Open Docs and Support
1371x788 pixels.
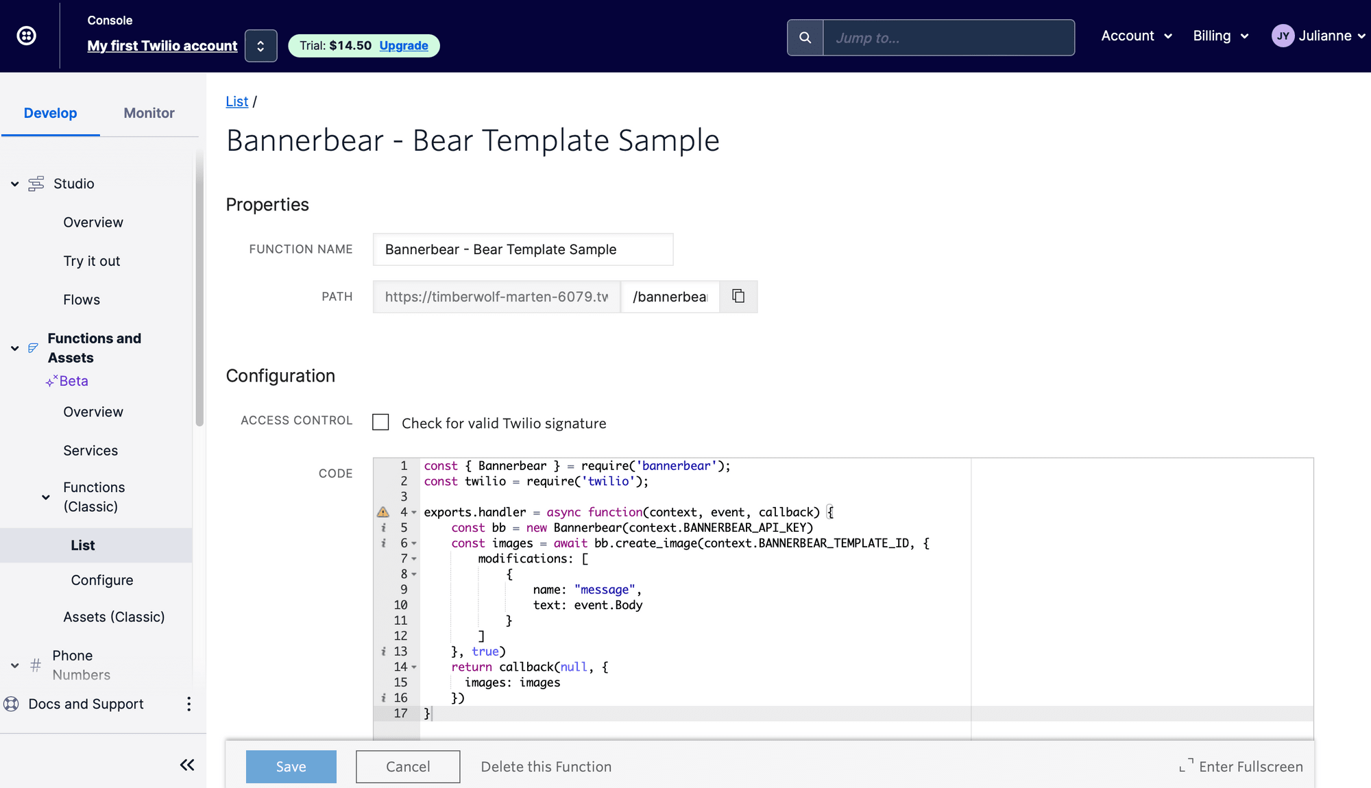point(86,704)
